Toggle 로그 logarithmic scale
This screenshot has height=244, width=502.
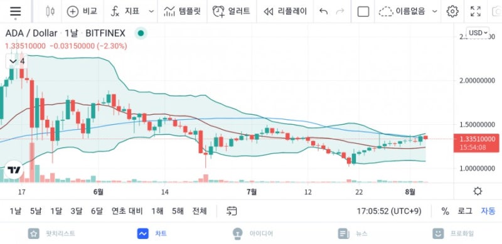464,211
